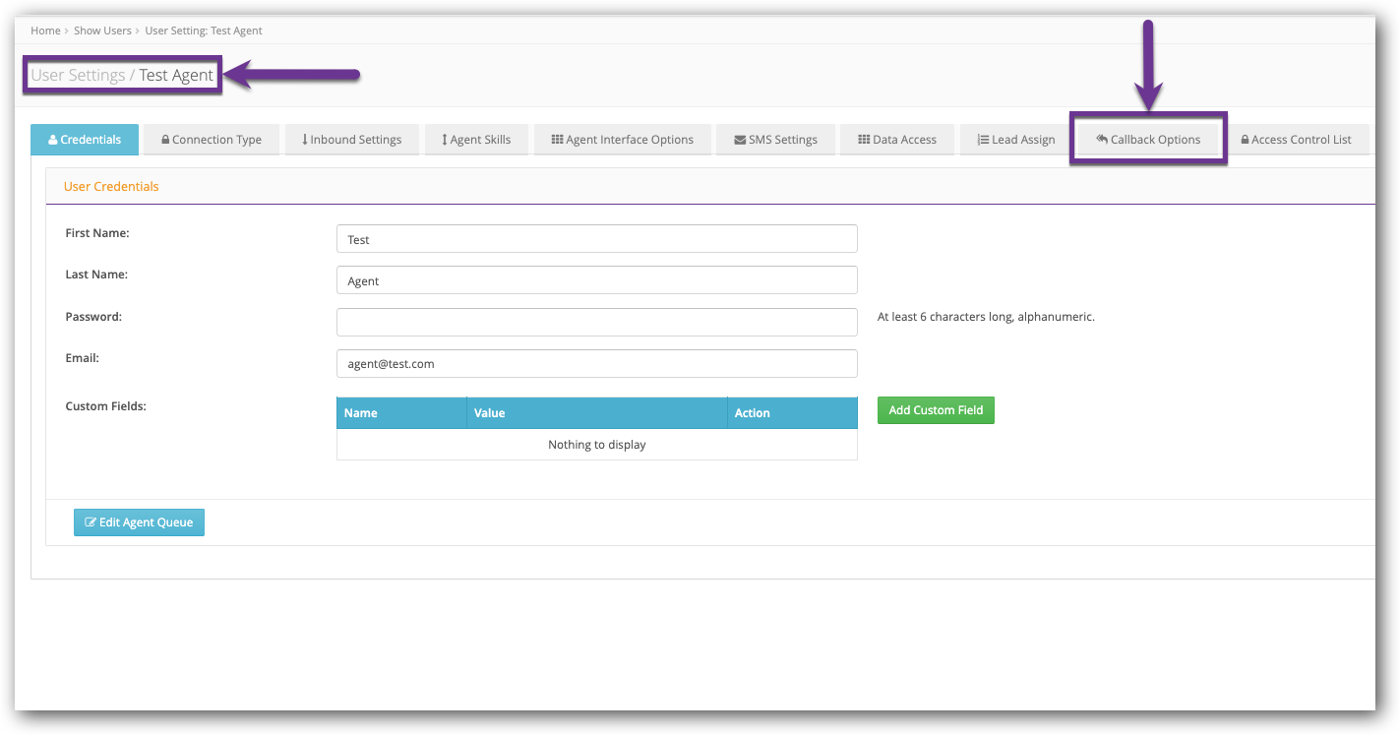Click the hand icon on Callback Options tab

tap(1100, 139)
